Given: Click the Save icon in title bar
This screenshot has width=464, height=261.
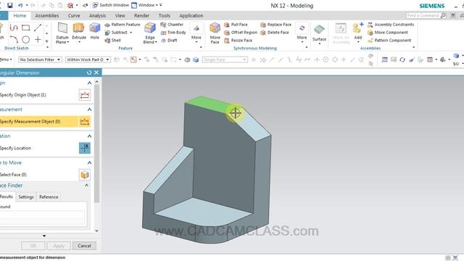Looking at the screenshot, I should click(x=9, y=5).
